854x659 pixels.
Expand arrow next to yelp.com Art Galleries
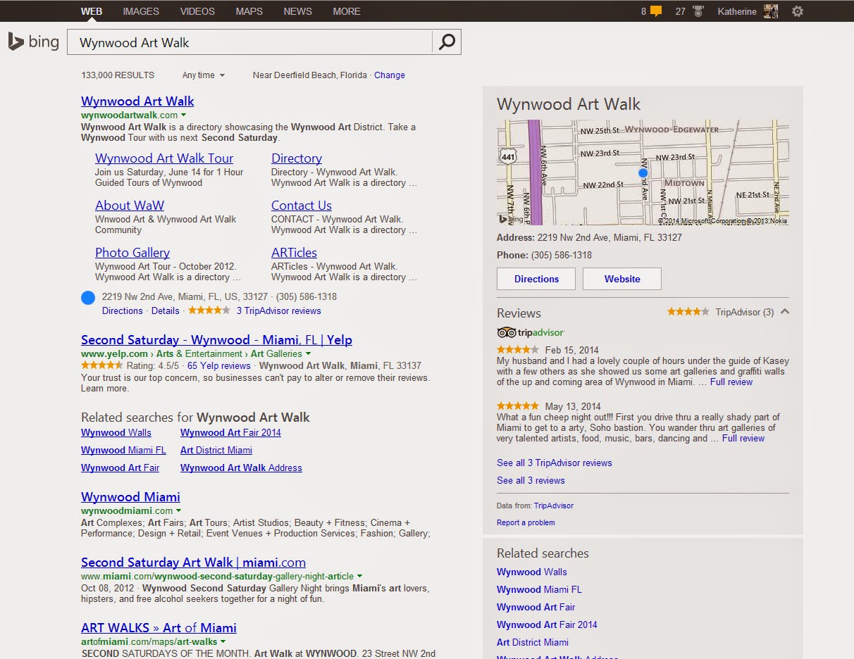point(307,353)
